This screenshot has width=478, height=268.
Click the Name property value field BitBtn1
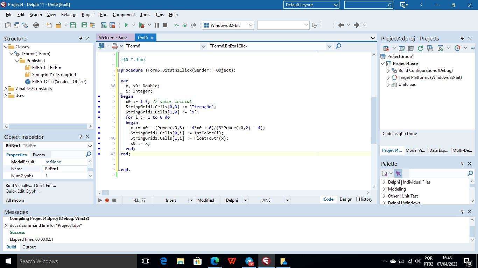click(65, 169)
